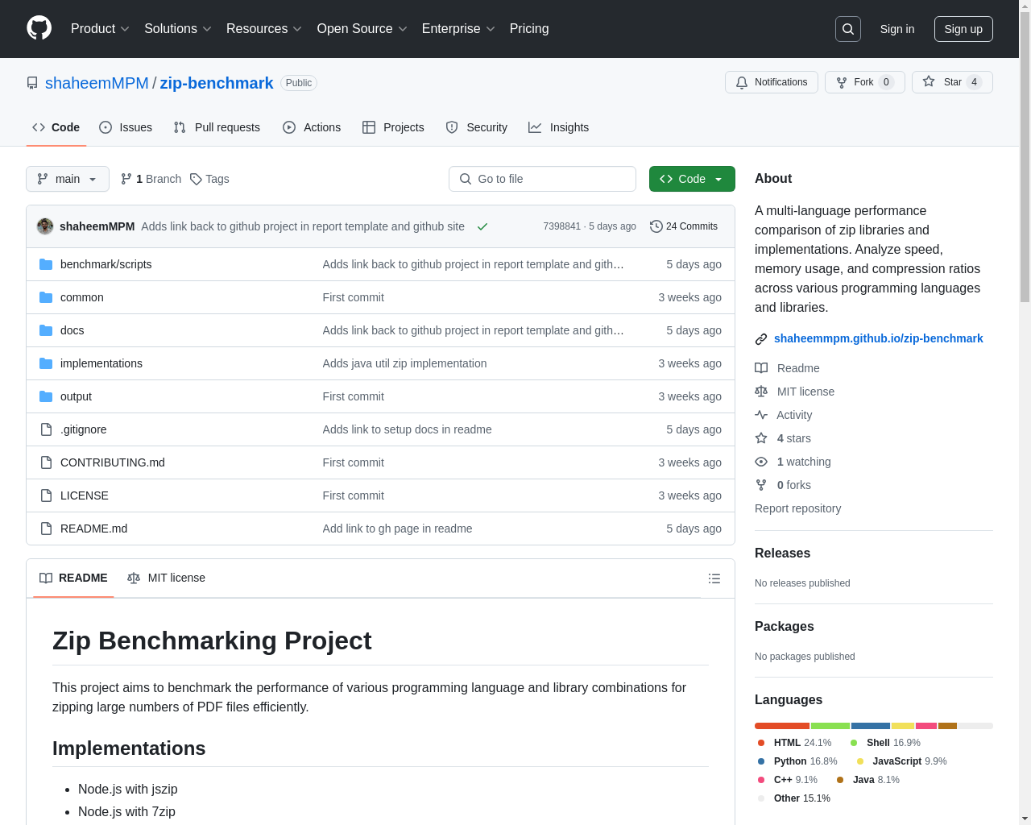Click the Go to file search field
This screenshot has height=825, width=1031.
click(x=542, y=179)
